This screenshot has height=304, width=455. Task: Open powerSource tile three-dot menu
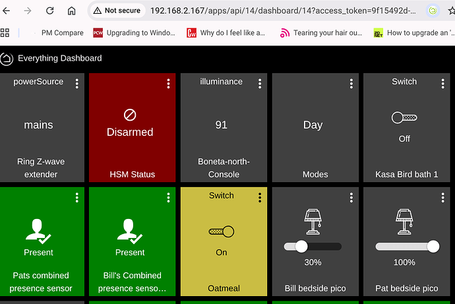(x=77, y=83)
